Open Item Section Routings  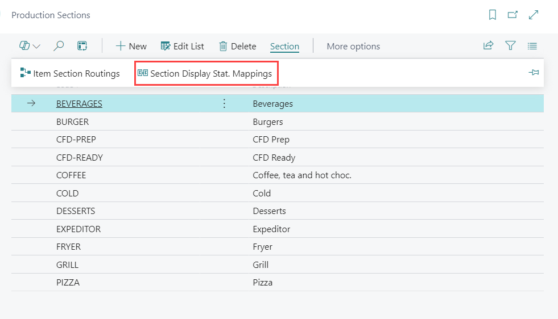70,73
